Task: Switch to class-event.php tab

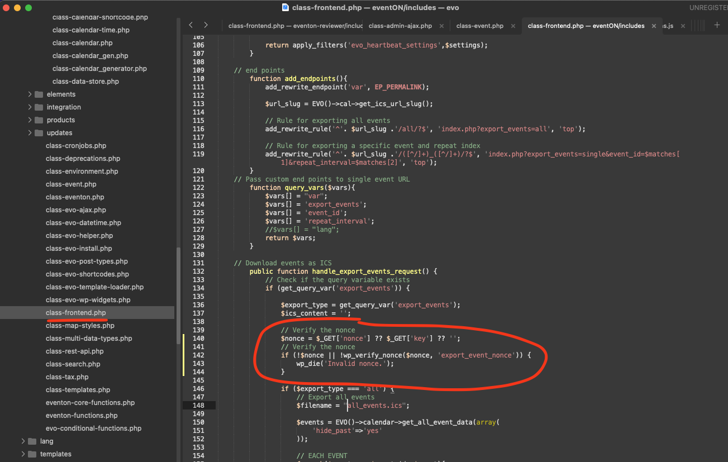Action: [x=480, y=26]
